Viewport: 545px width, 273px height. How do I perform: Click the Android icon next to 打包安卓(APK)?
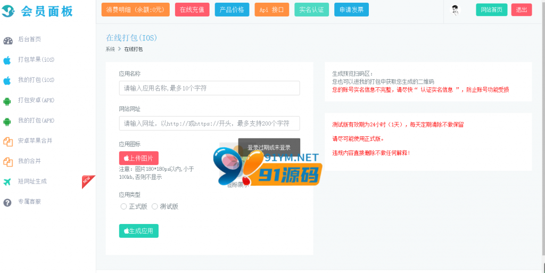point(7,101)
